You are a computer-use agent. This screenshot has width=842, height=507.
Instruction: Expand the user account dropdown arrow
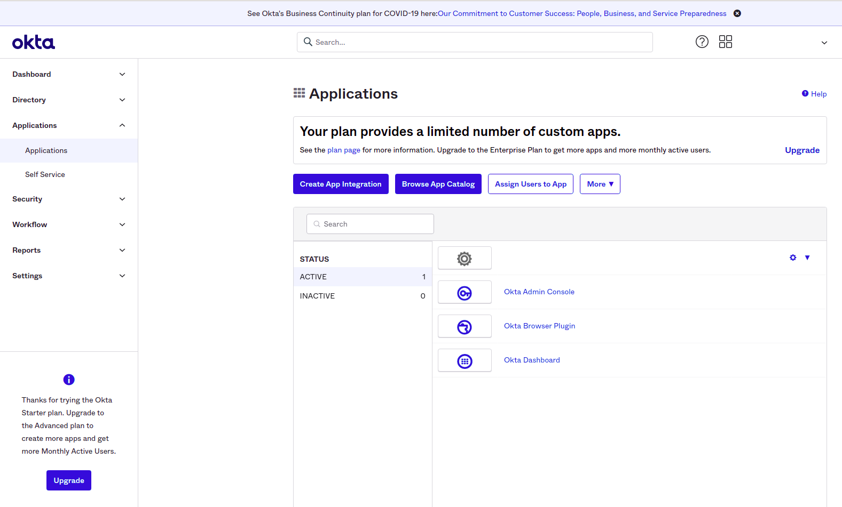[x=824, y=43]
